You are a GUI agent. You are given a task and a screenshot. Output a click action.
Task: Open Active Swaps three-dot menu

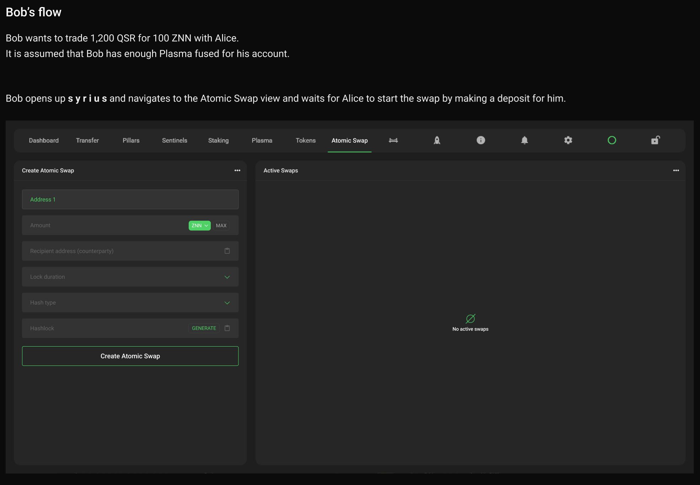click(x=676, y=171)
